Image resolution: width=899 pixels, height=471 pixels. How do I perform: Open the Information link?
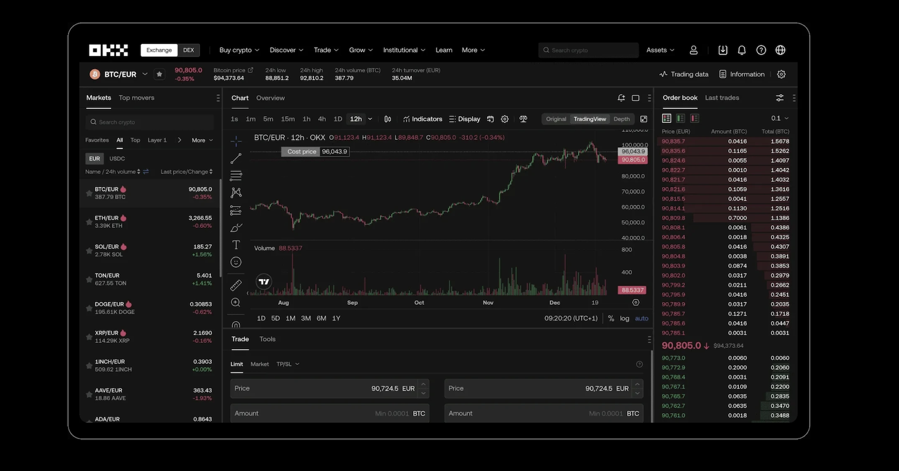(742, 74)
